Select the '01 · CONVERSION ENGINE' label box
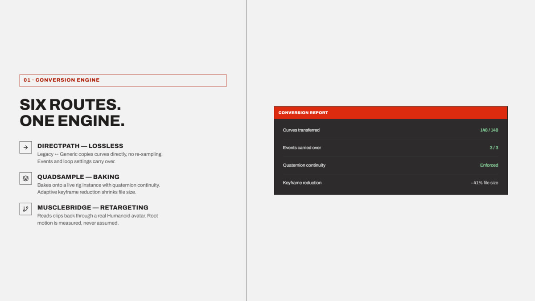This screenshot has width=535, height=301. (x=123, y=80)
